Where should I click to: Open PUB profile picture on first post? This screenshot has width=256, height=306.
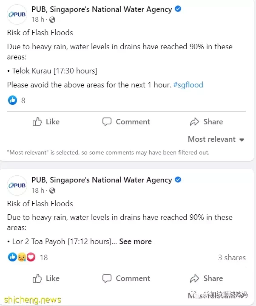point(17,14)
